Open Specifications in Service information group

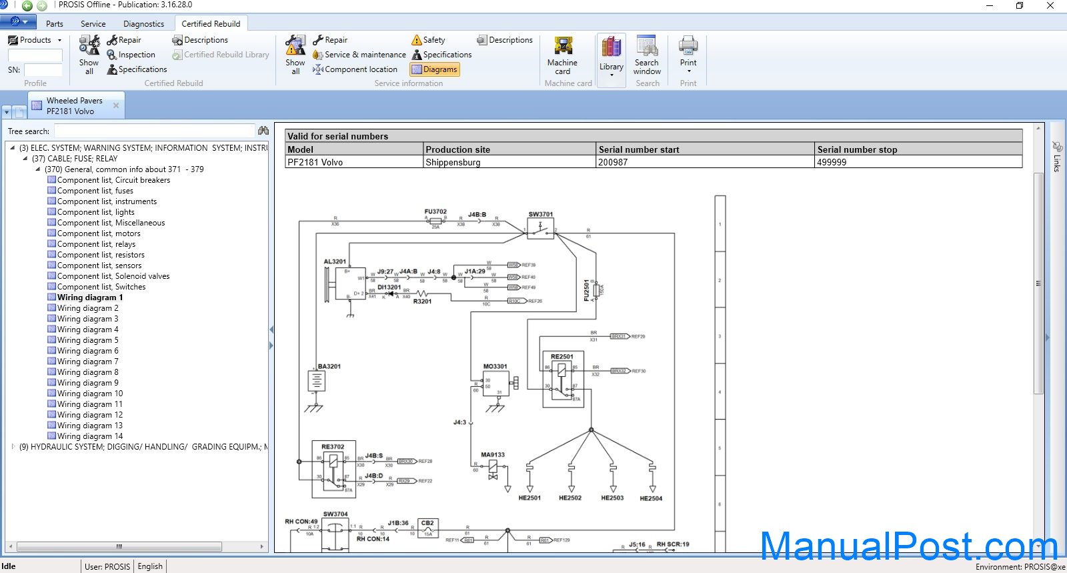[441, 55]
